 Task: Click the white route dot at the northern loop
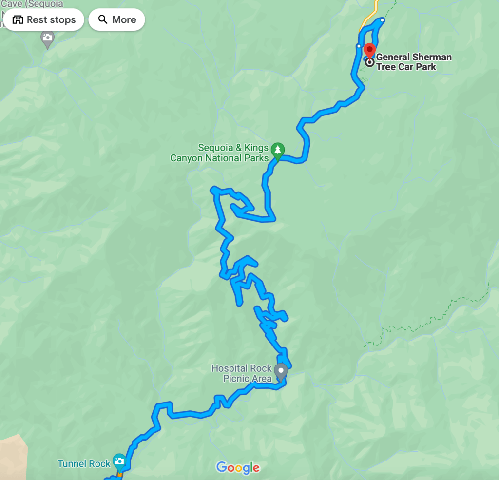[x=383, y=20]
